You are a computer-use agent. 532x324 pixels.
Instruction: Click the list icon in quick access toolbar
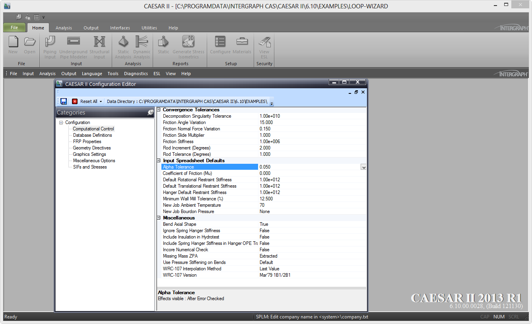[37, 17]
